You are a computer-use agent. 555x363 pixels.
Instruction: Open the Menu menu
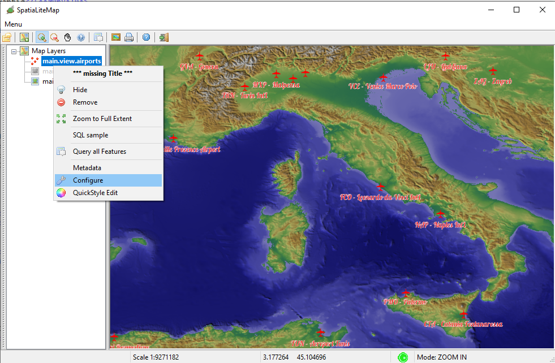point(14,24)
